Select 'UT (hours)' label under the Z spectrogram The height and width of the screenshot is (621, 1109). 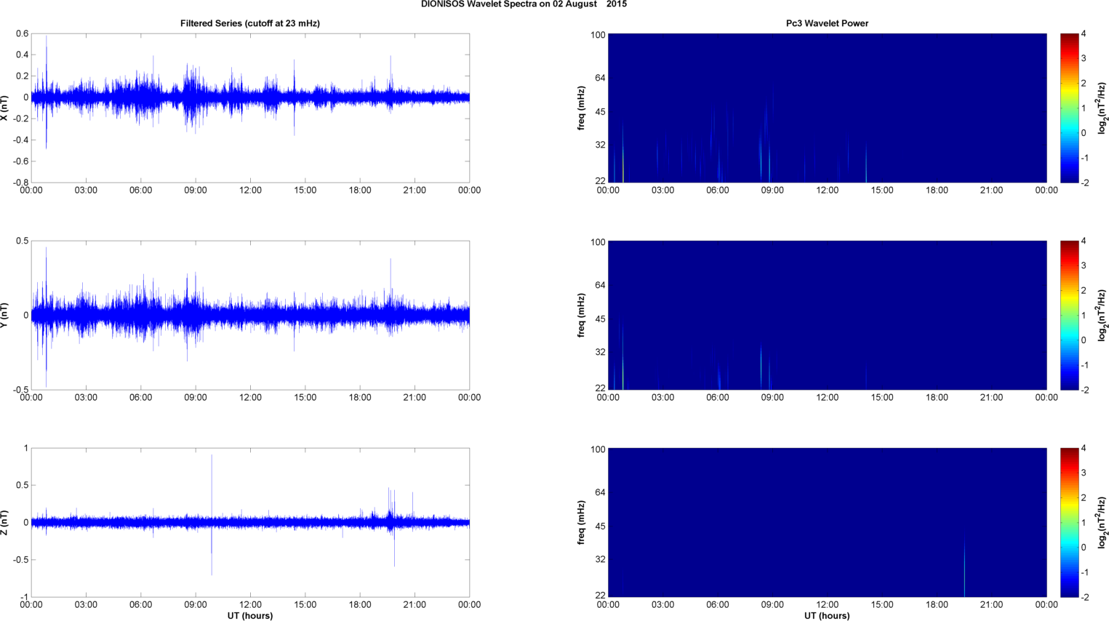click(x=827, y=616)
